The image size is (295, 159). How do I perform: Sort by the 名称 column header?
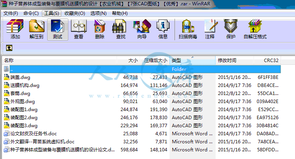(59, 60)
